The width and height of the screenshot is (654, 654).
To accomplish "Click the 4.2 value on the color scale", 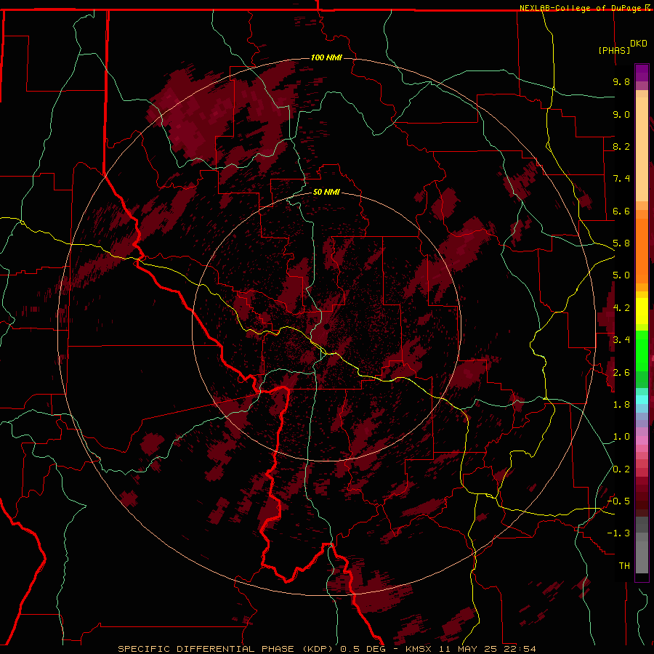I will point(621,308).
